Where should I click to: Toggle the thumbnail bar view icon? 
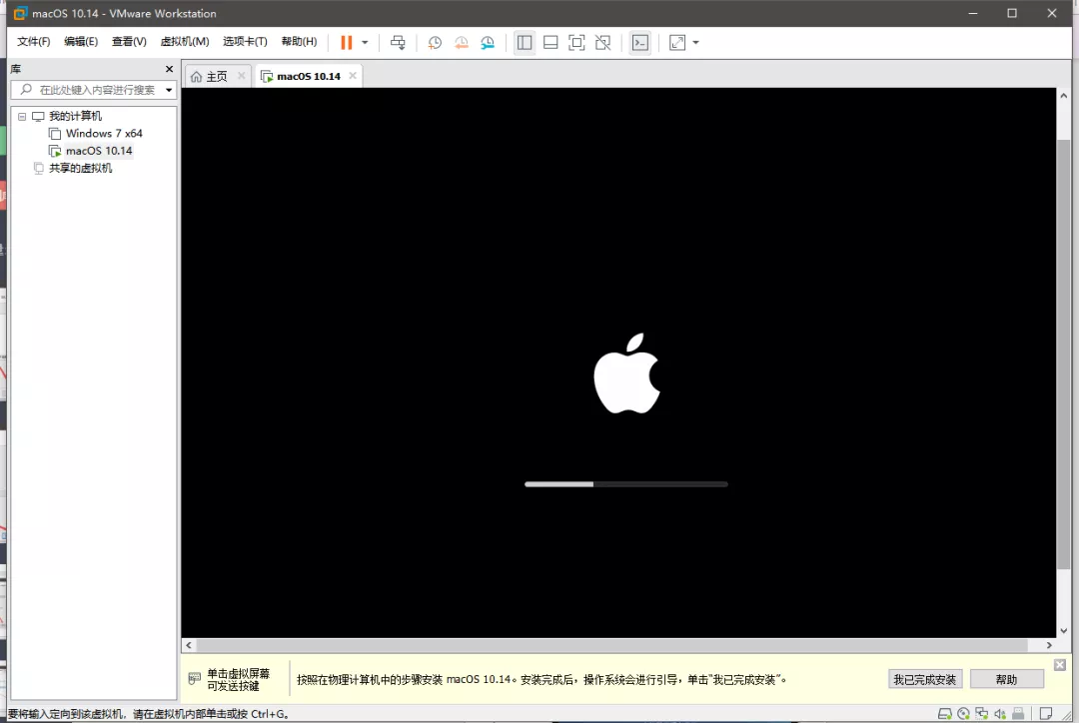pos(550,43)
